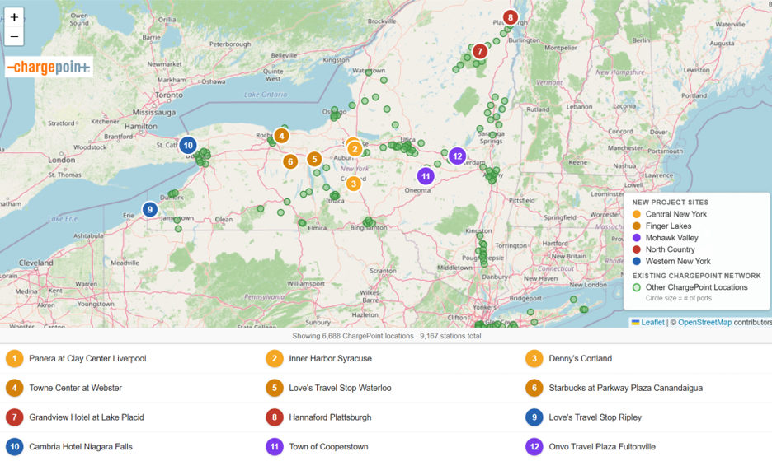The image size is (772, 461).
Task: Click Other ChargePoint Locations legend circle
Action: click(637, 287)
